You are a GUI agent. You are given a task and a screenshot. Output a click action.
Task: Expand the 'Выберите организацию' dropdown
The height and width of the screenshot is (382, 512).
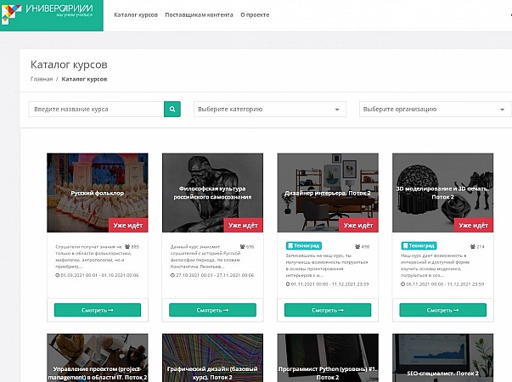(x=435, y=110)
